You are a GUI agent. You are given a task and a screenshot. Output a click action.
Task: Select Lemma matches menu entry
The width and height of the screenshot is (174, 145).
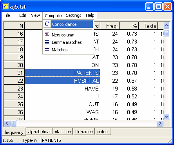pyautogui.click(x=68, y=42)
